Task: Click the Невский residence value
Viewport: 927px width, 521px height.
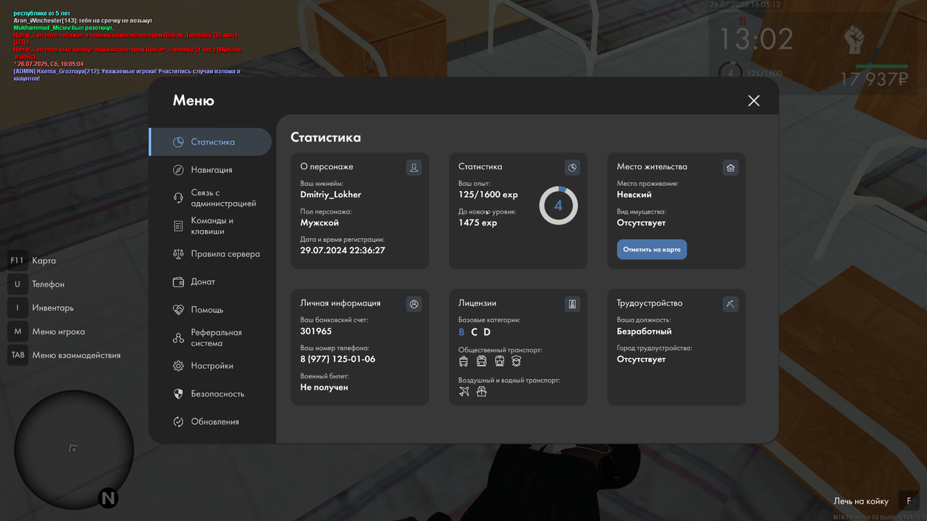Action: coord(634,195)
